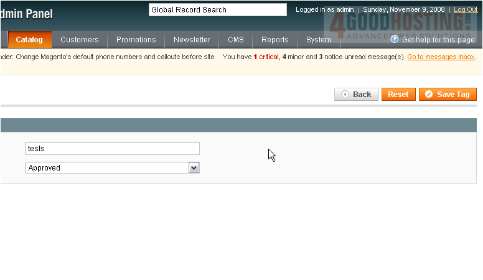The width and height of the screenshot is (483, 280).
Task: Click the 4GoodHosting watermark logo
Action: click(x=398, y=25)
